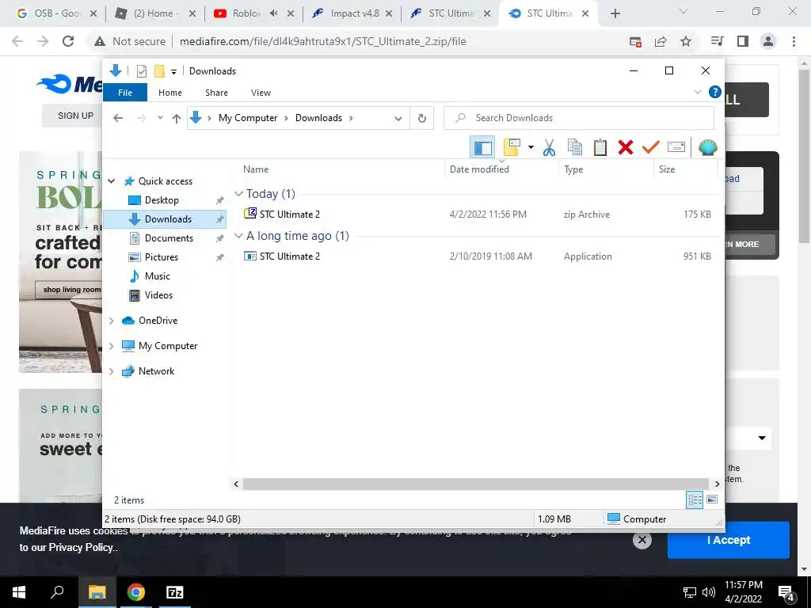The image size is (811, 608).
Task: Switch to the OSB Google browser tab
Action: 56,13
